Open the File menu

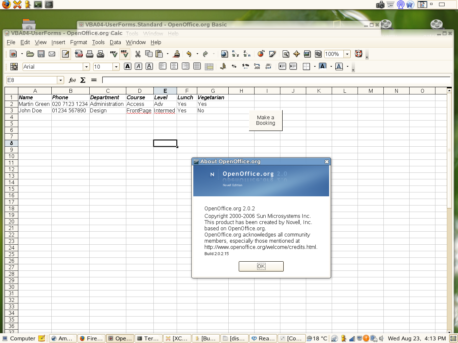point(11,42)
